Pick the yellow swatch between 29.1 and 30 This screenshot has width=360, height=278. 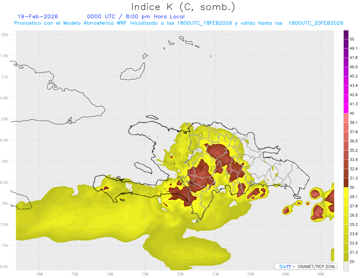click(x=346, y=192)
